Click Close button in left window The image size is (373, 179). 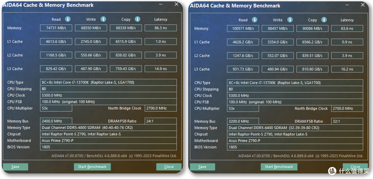(x=169, y=167)
